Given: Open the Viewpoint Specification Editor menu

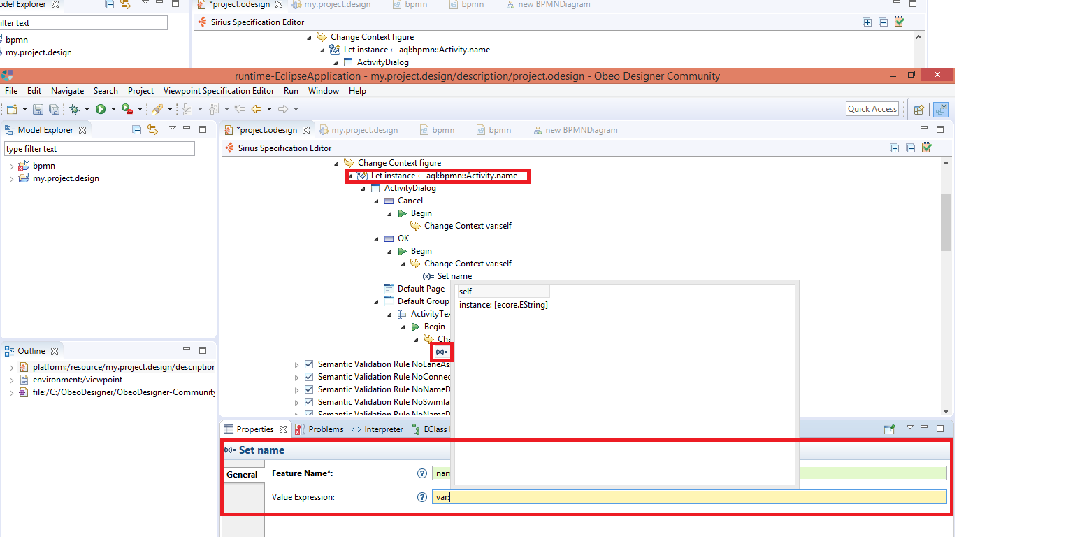Looking at the screenshot, I should (x=219, y=91).
